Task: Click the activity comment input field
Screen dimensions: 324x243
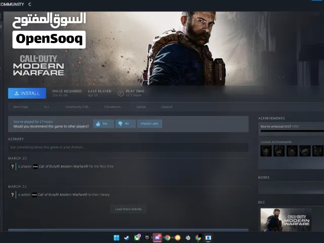Action: (x=128, y=147)
